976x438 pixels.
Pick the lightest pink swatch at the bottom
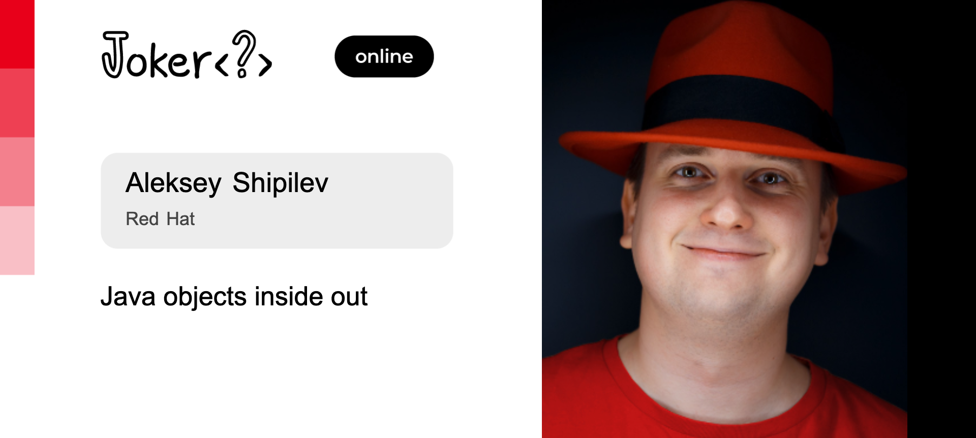point(17,240)
